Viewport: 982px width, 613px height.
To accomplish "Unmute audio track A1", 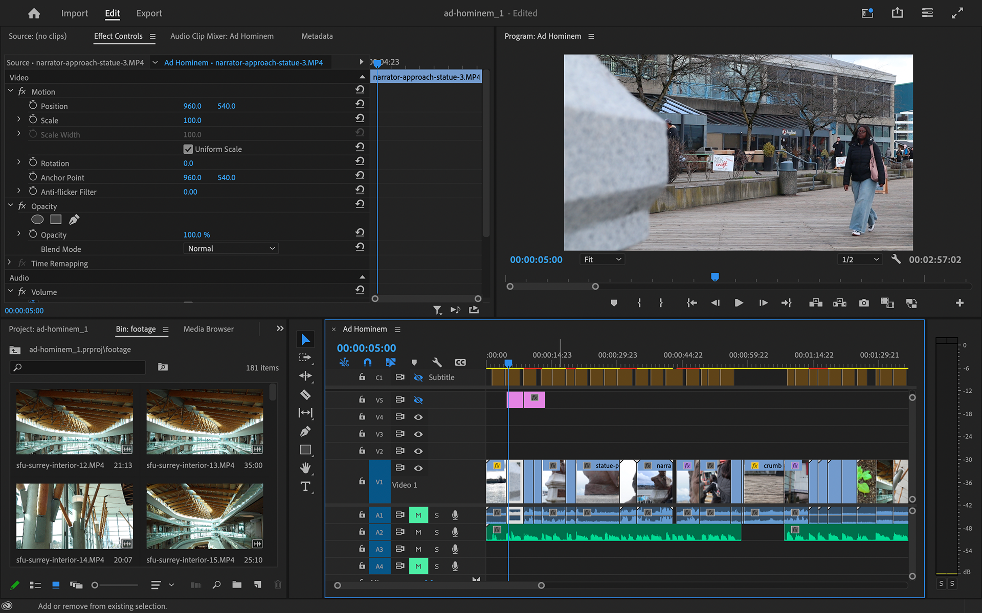I will [x=418, y=515].
